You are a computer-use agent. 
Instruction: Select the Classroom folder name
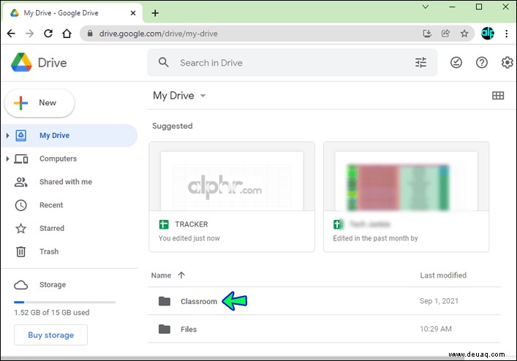(199, 301)
